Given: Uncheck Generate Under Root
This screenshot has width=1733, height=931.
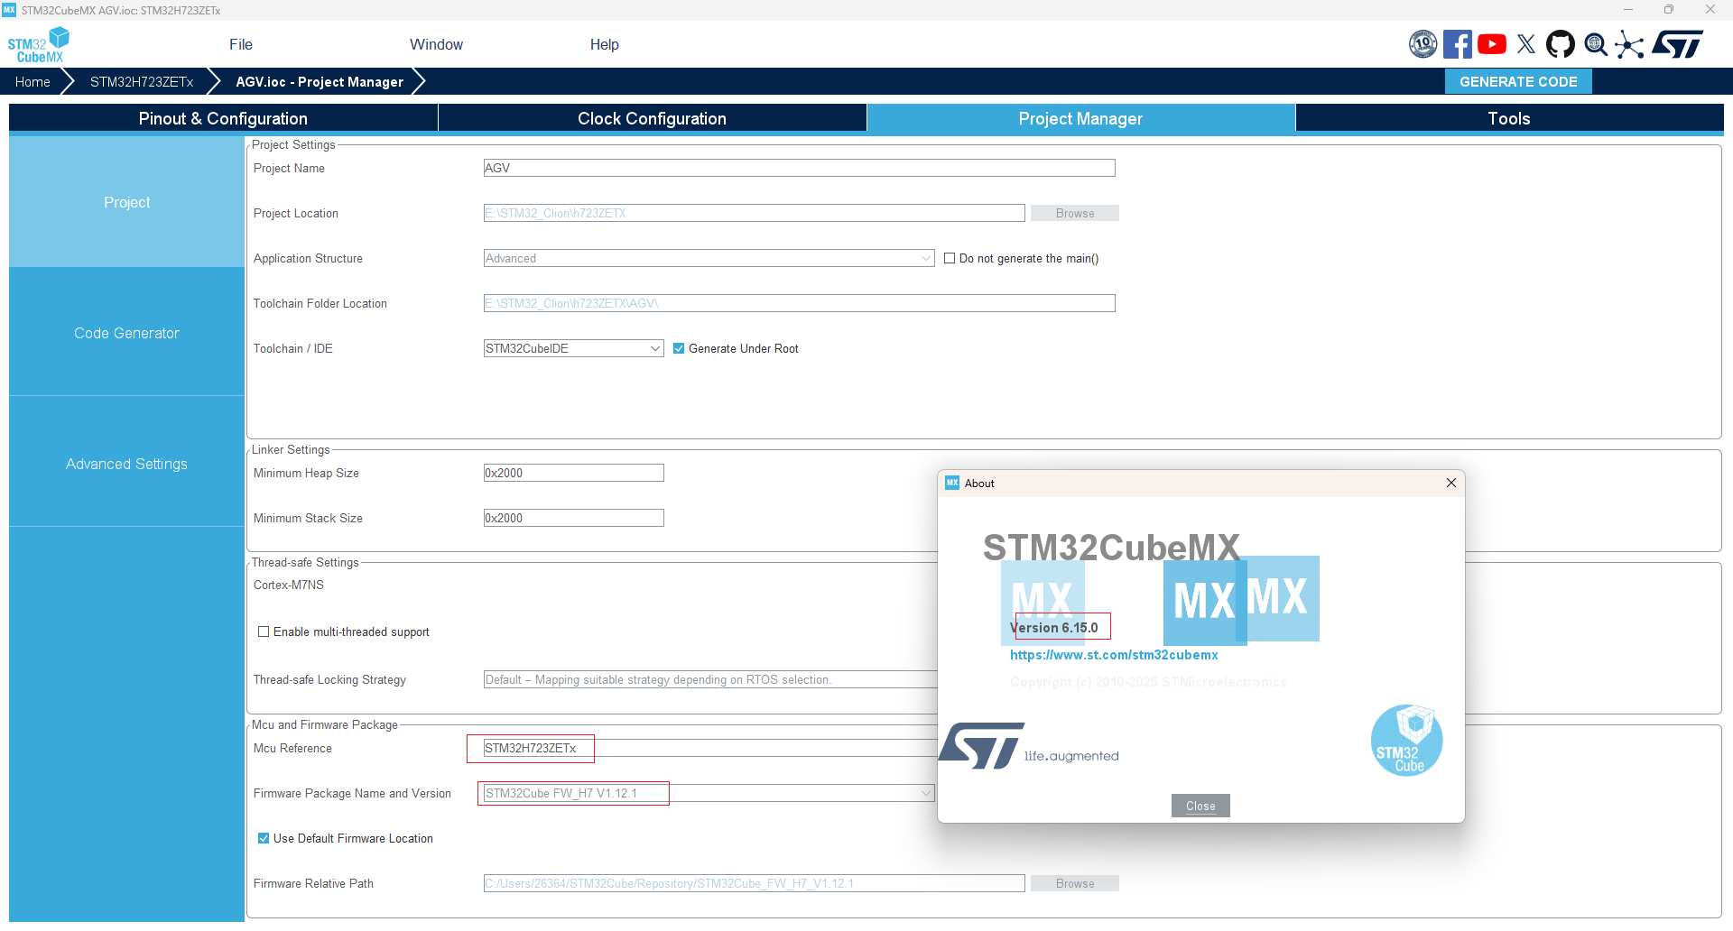Looking at the screenshot, I should [x=680, y=348].
